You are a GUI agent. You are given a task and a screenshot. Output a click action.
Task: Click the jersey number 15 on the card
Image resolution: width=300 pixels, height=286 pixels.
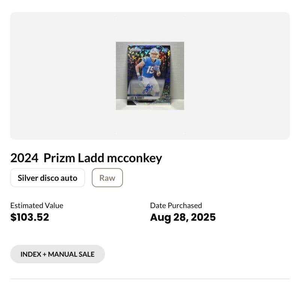150,69
